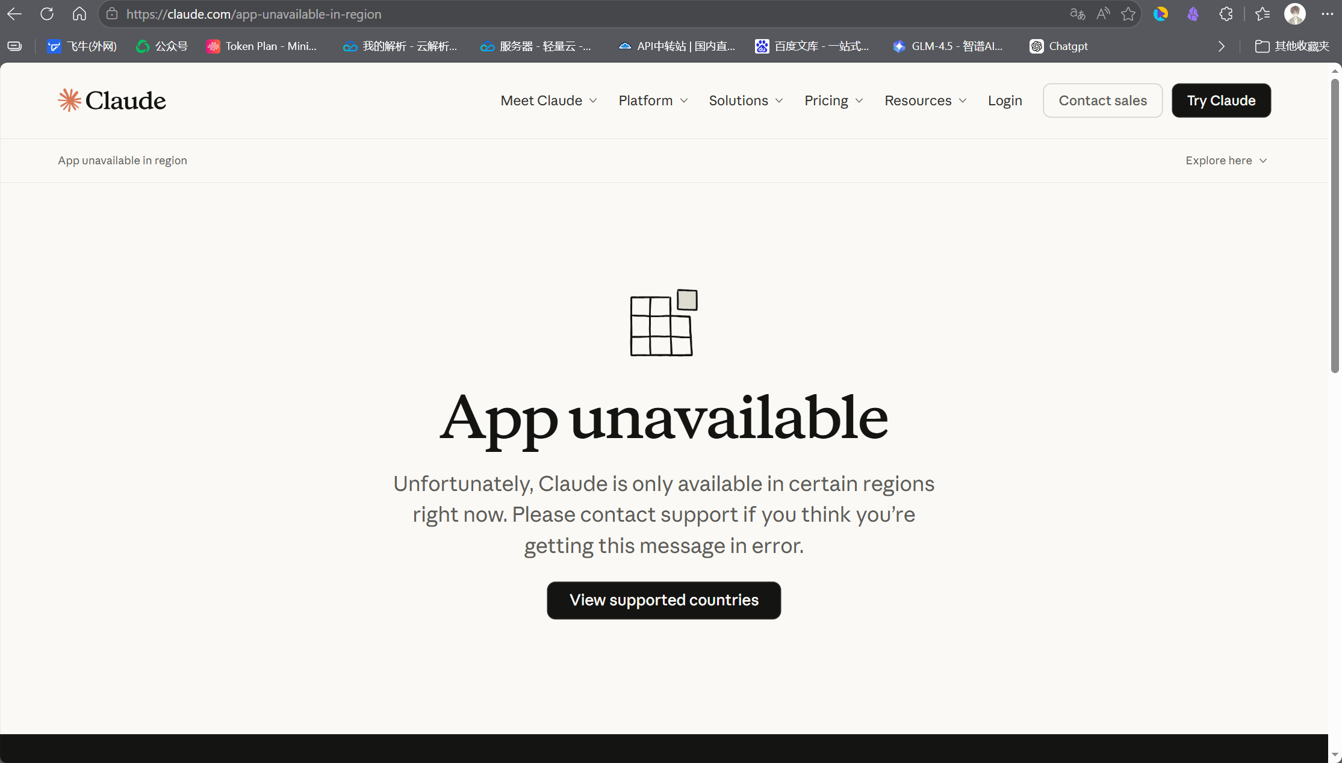The height and width of the screenshot is (763, 1342).
Task: Open the 飞牛(外网) bookmark
Action: coord(82,46)
